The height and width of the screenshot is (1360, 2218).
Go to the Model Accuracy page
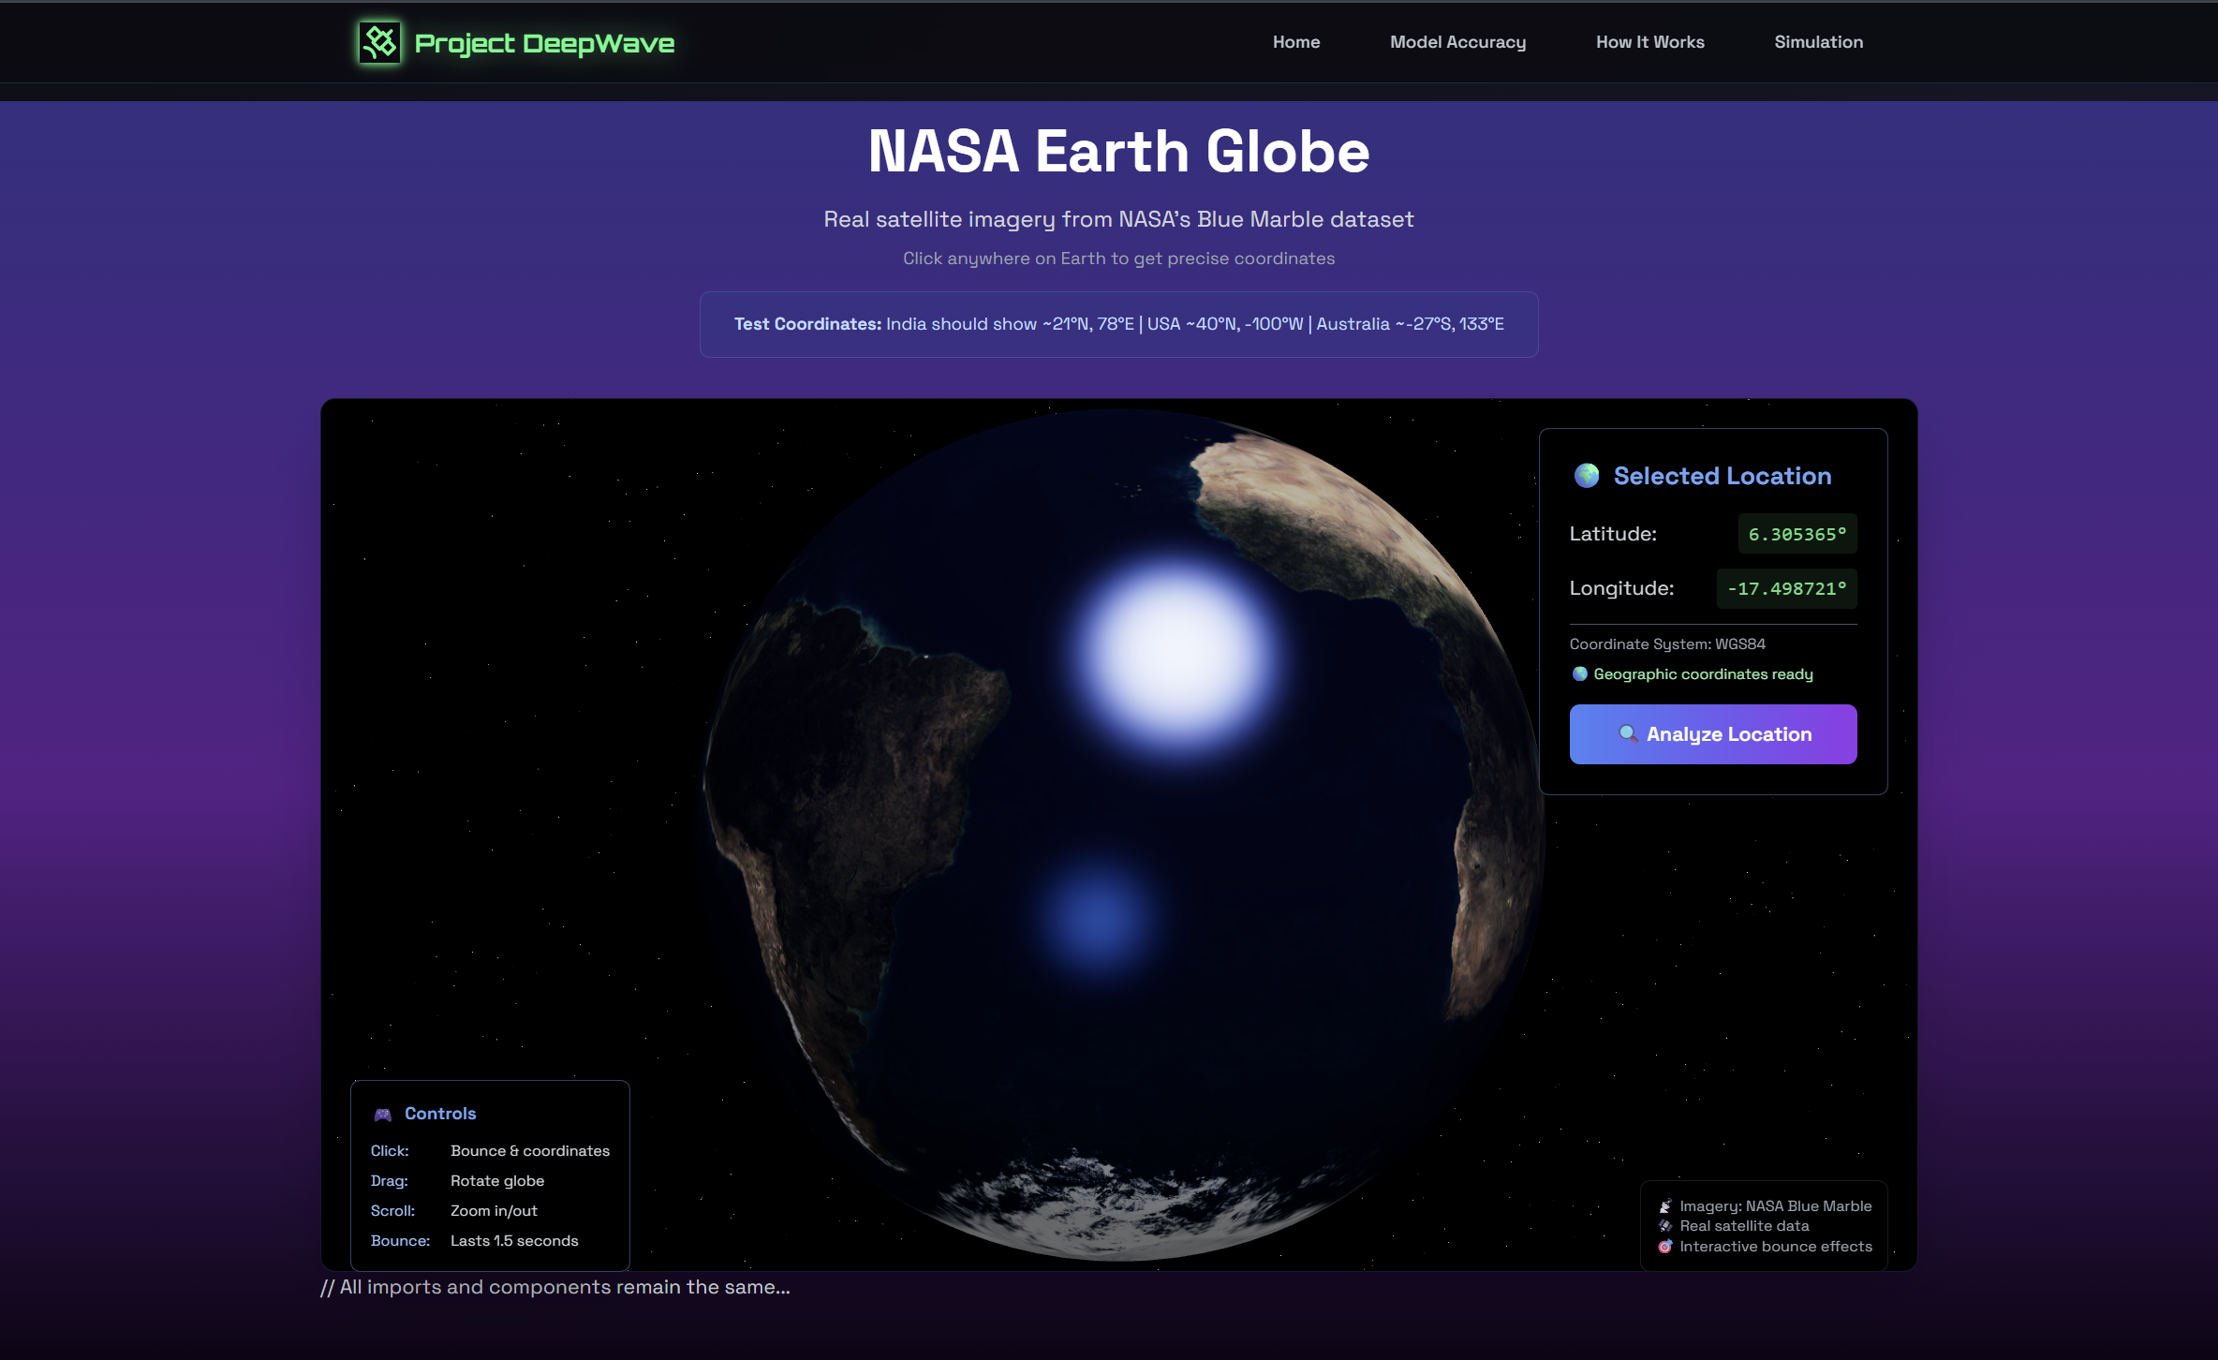[x=1457, y=42]
